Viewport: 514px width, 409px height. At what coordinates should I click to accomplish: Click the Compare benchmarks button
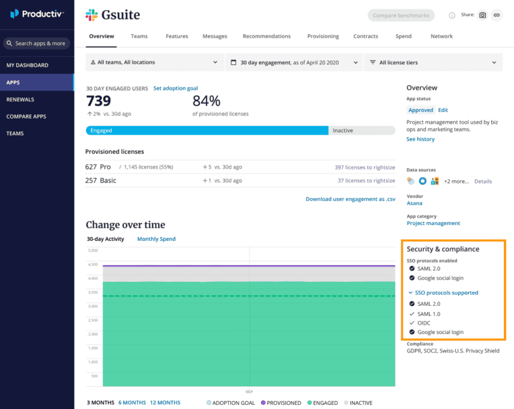(x=401, y=15)
